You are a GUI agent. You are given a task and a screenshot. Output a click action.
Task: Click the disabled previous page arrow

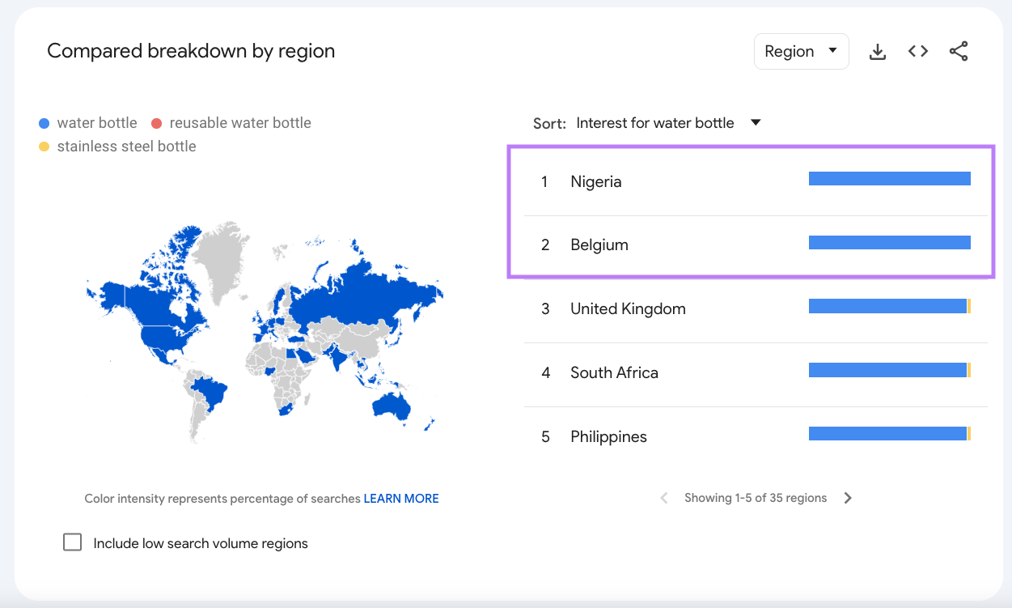[663, 497]
